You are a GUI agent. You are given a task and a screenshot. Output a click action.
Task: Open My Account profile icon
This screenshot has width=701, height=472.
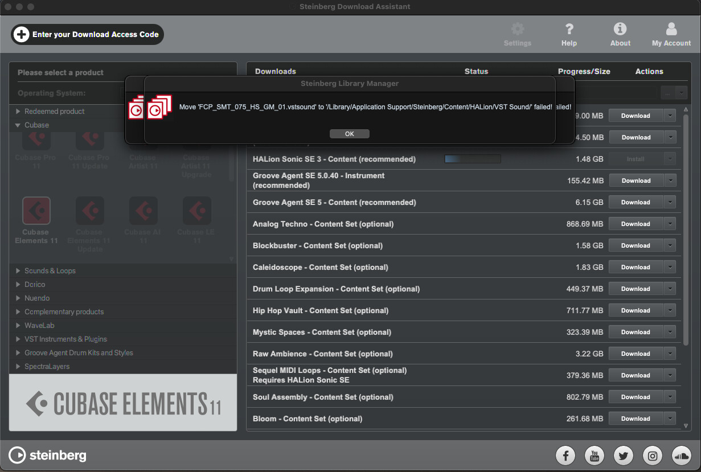tap(671, 29)
